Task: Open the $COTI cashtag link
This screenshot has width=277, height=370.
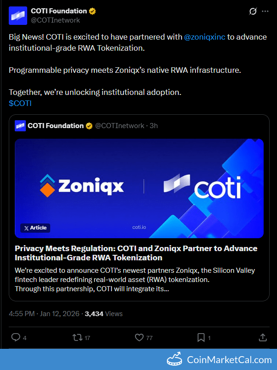Action: pyautogui.click(x=20, y=103)
